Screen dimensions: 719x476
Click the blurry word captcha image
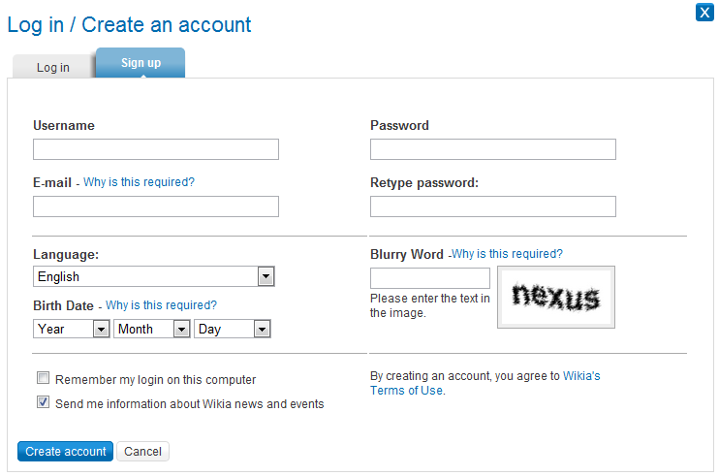(x=555, y=297)
